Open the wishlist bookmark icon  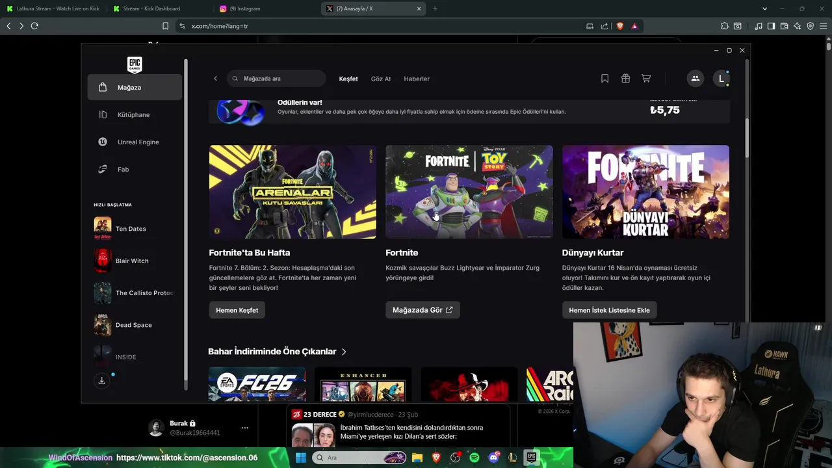(x=604, y=79)
